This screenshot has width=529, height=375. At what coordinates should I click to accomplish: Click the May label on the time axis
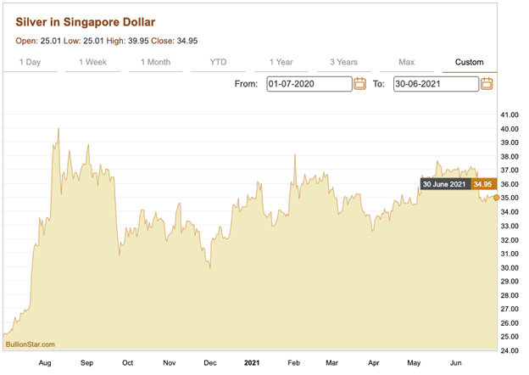tap(414, 363)
